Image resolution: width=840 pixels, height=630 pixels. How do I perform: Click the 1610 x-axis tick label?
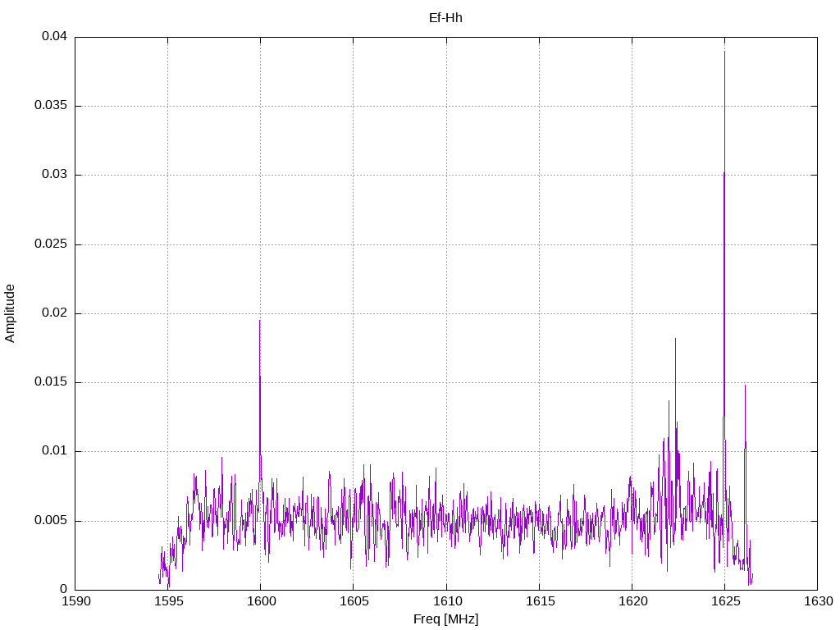click(447, 601)
